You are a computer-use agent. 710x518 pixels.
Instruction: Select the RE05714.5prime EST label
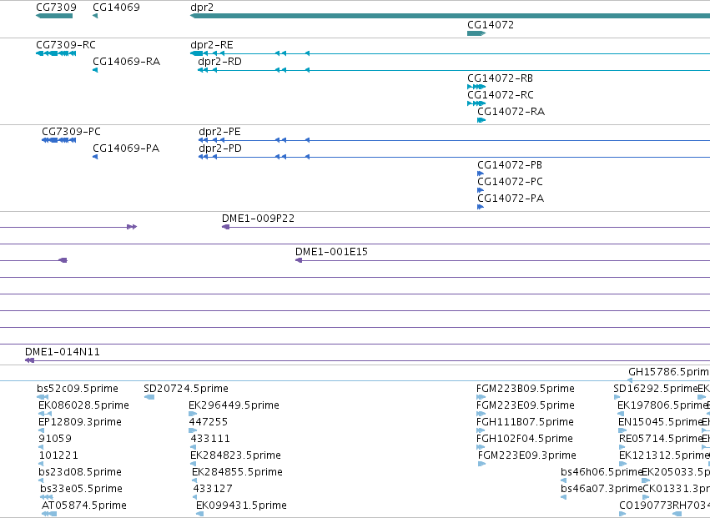660,439
